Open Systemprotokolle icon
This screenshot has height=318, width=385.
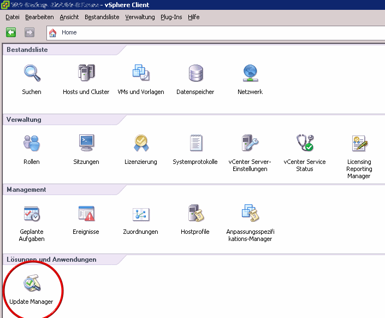click(x=196, y=143)
